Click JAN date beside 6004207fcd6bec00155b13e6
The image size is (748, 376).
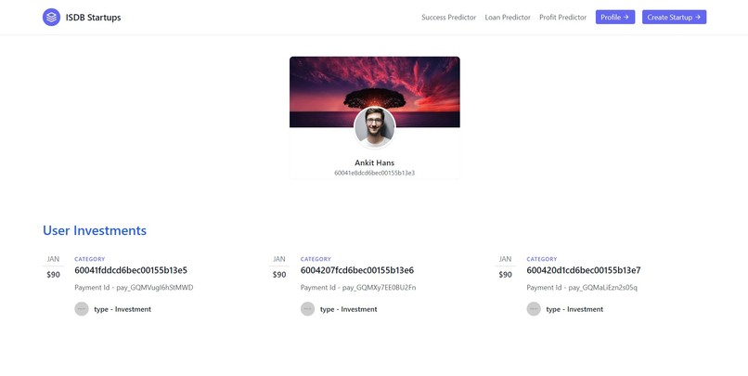[x=279, y=259]
